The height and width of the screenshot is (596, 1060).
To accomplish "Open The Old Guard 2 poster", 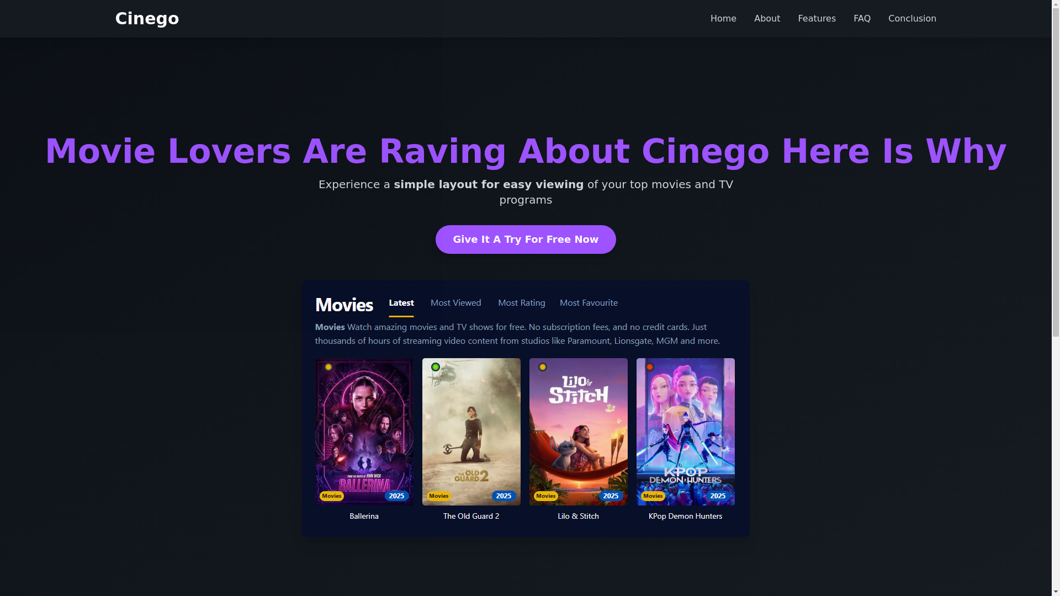I will pos(471,432).
